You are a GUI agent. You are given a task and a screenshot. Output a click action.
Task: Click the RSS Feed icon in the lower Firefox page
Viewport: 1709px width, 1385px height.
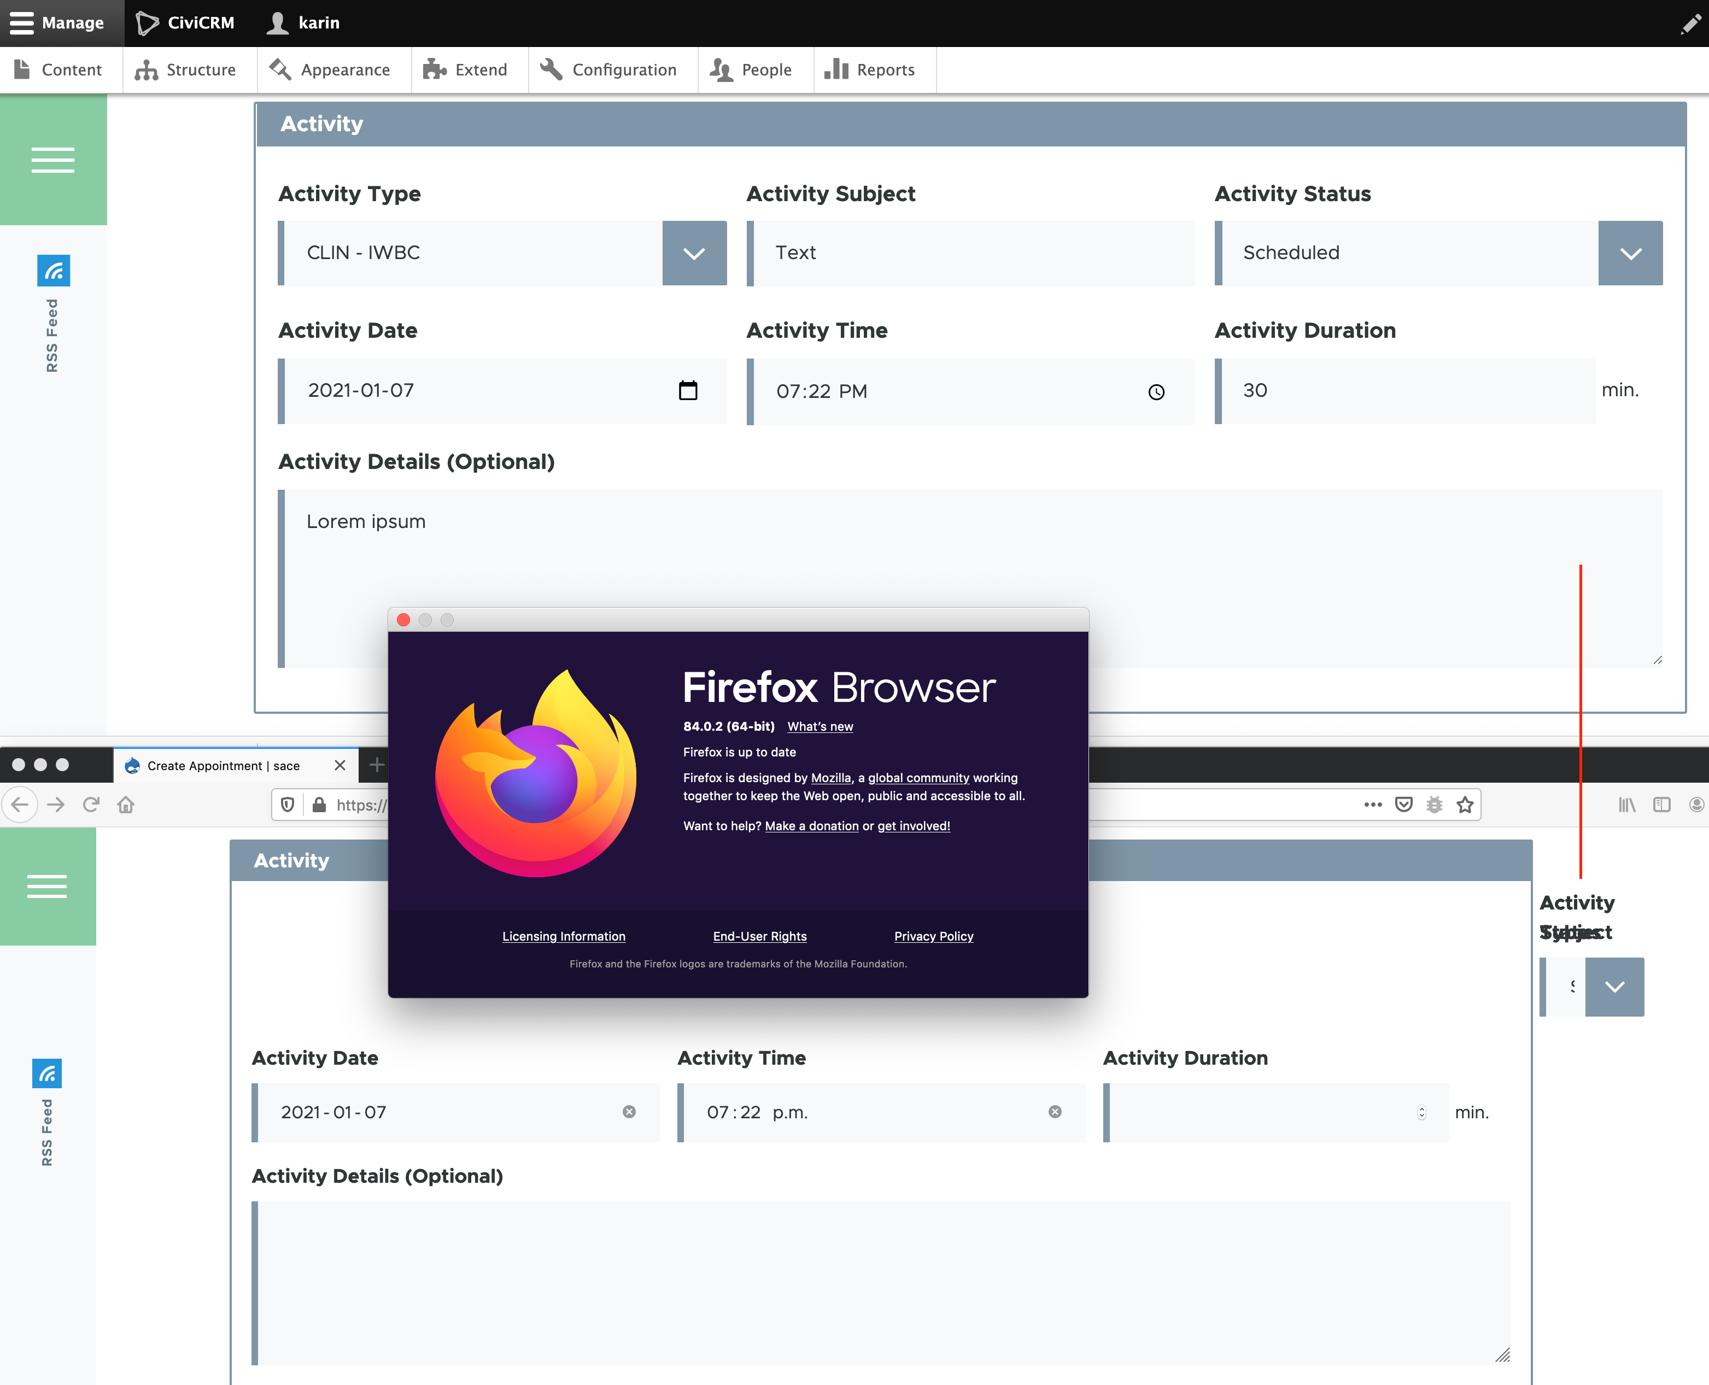click(x=47, y=1073)
